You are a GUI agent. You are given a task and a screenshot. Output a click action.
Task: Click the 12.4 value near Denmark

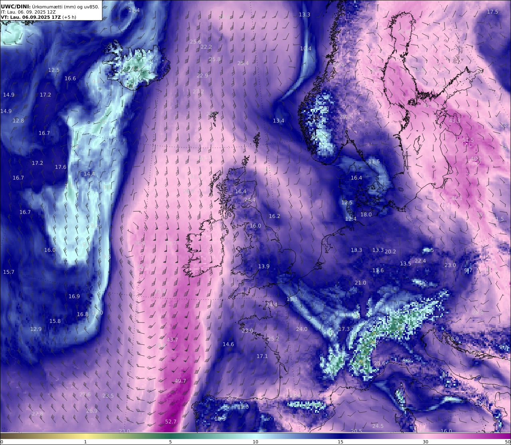(351, 219)
